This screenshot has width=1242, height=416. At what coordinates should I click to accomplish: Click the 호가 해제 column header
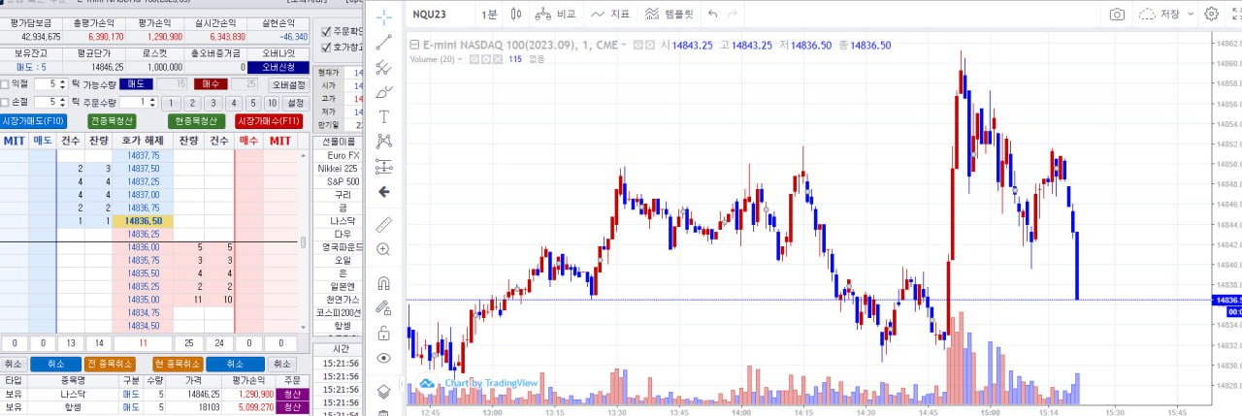point(143,142)
